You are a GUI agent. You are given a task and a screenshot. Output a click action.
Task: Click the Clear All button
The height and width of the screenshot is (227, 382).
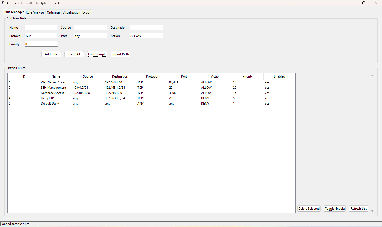[74, 54]
